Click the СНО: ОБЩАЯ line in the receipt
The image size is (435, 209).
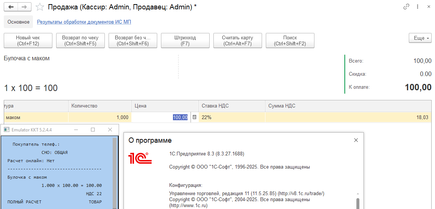point(55,153)
